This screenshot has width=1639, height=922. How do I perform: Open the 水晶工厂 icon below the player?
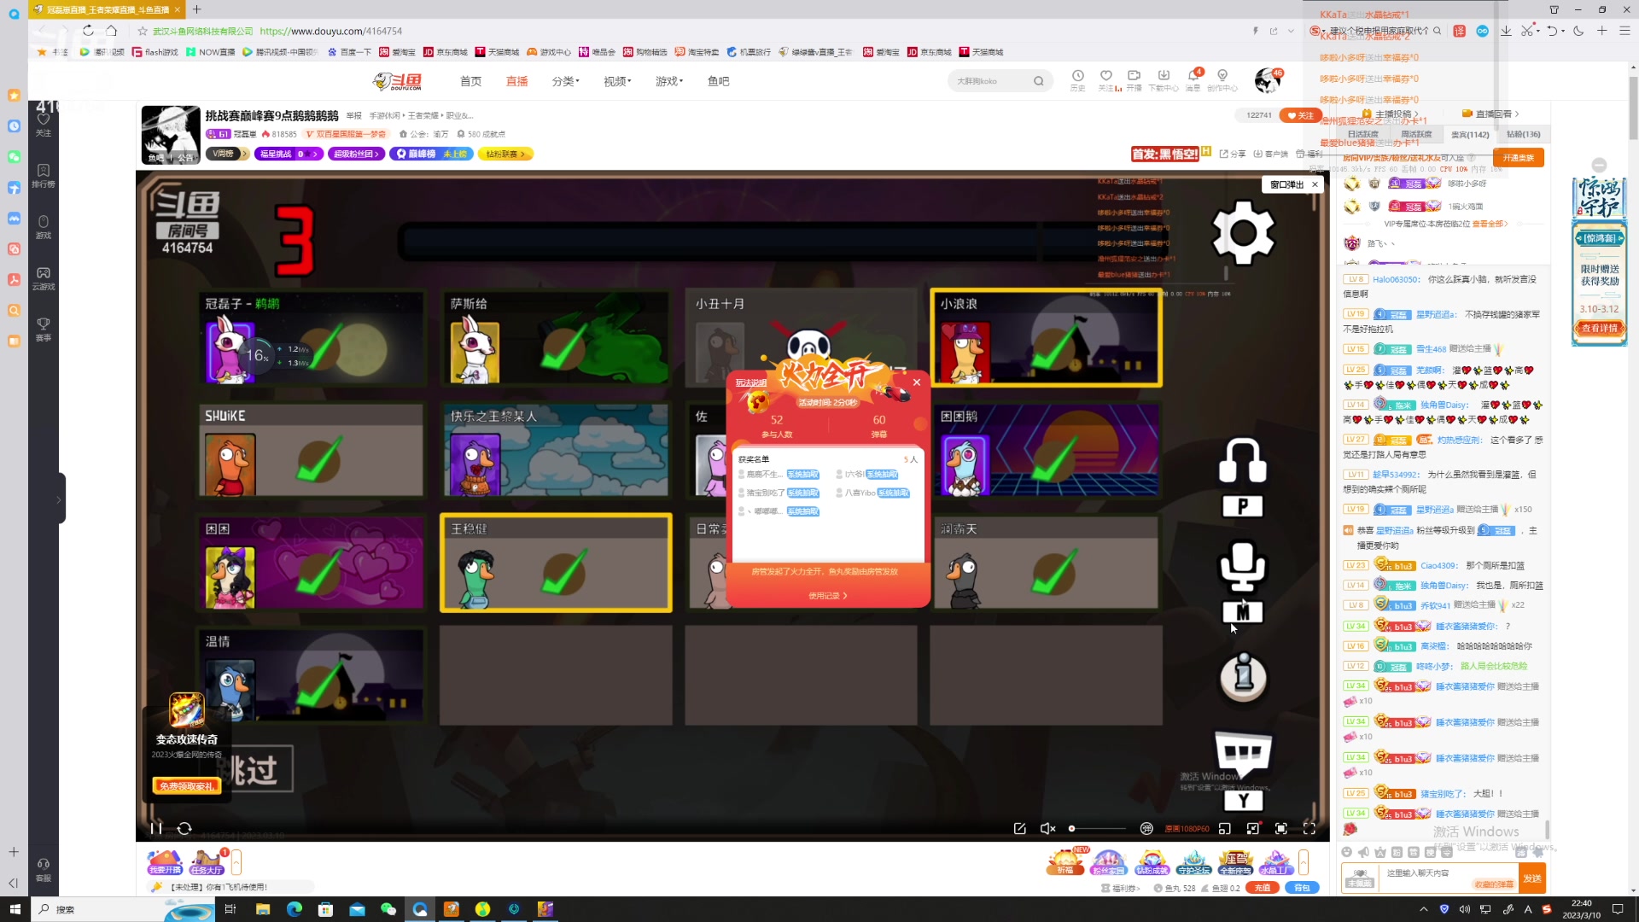1275,862
